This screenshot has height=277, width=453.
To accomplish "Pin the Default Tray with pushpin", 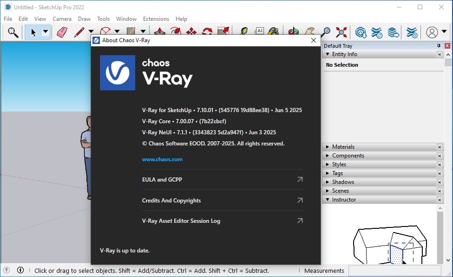I will [439, 46].
